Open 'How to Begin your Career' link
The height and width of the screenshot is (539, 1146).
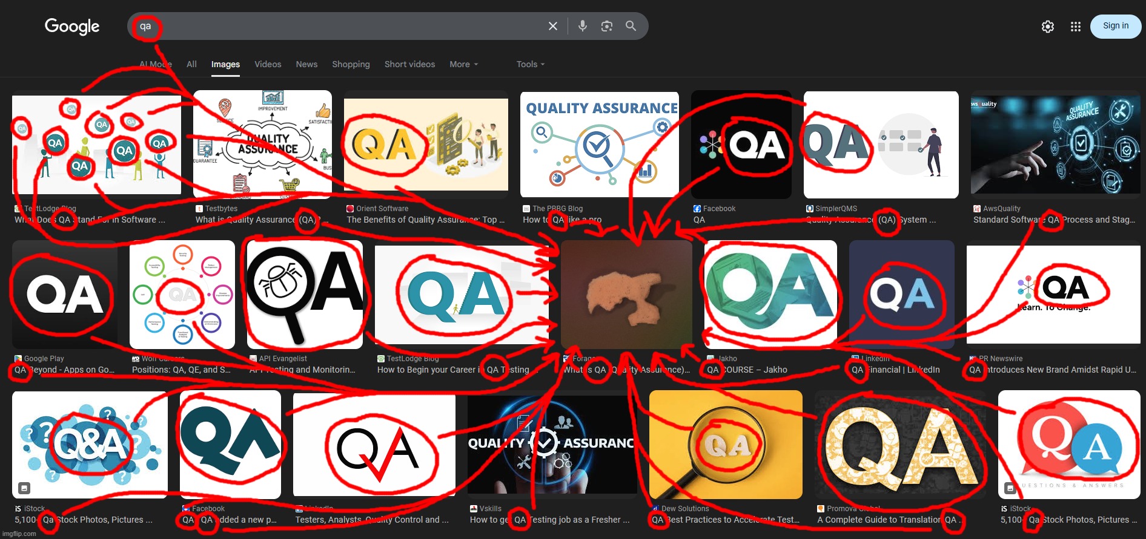457,370
